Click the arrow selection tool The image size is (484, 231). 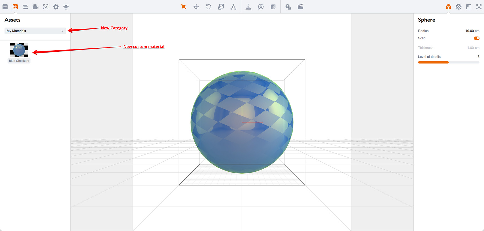coord(184,7)
